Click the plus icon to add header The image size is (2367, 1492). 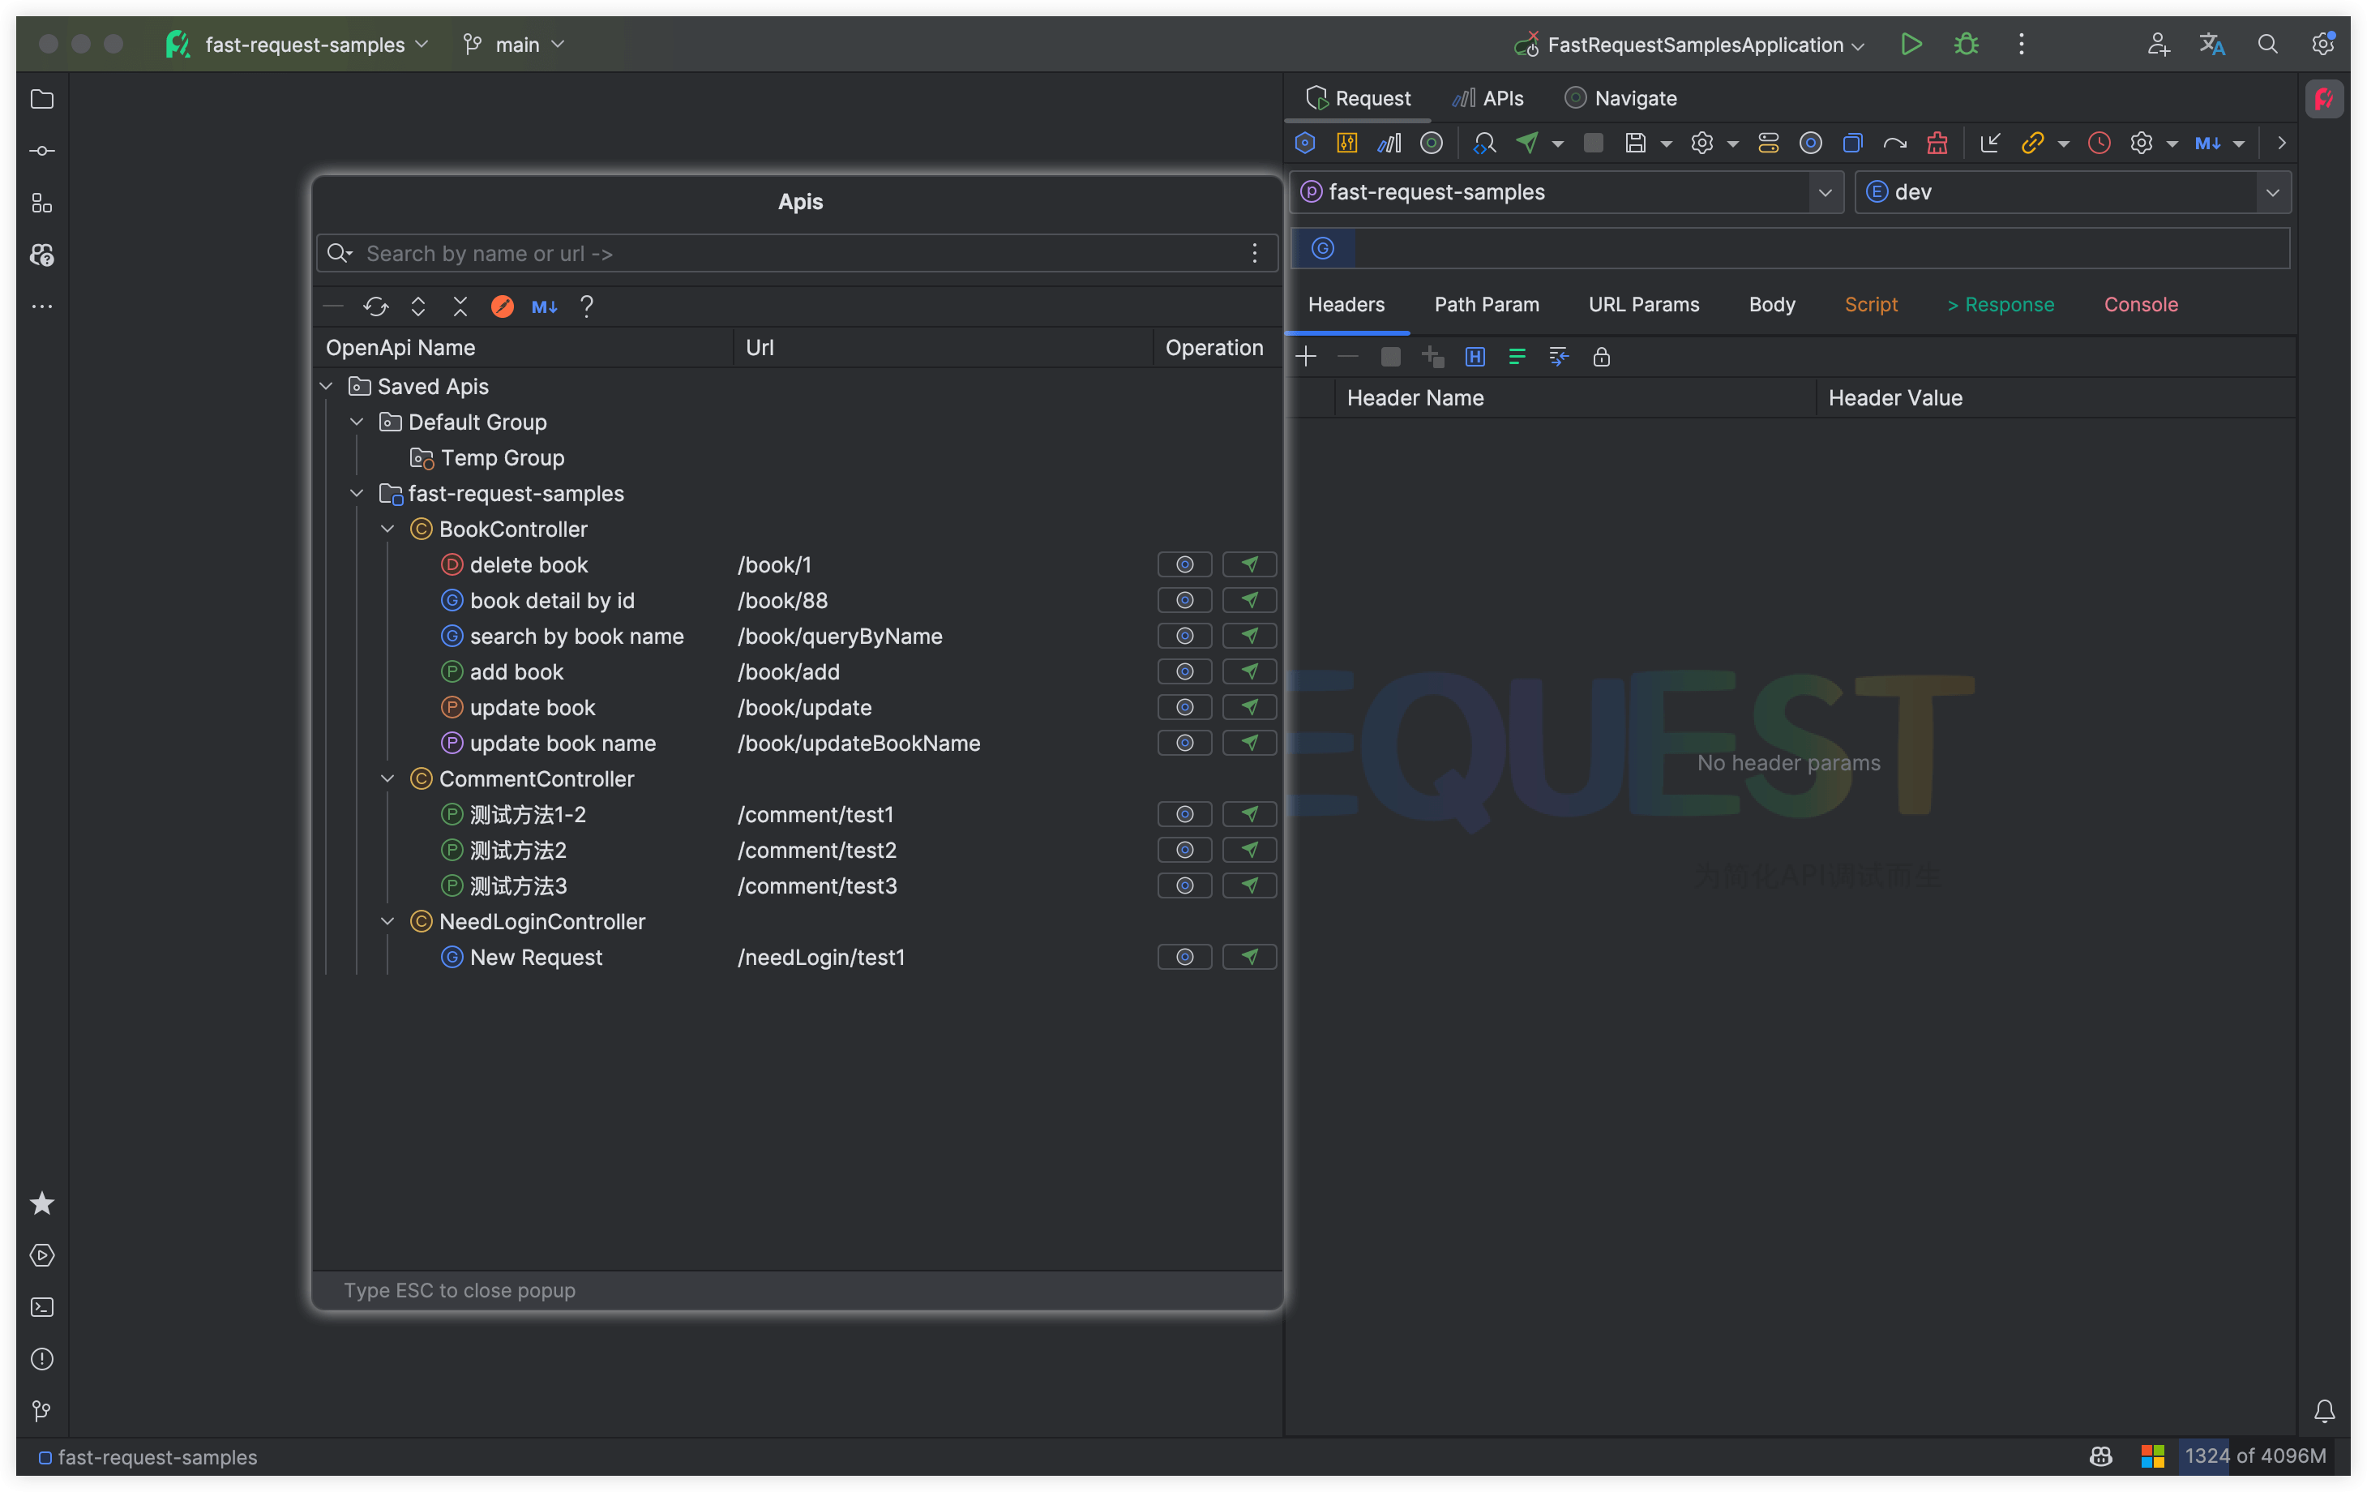click(1307, 357)
